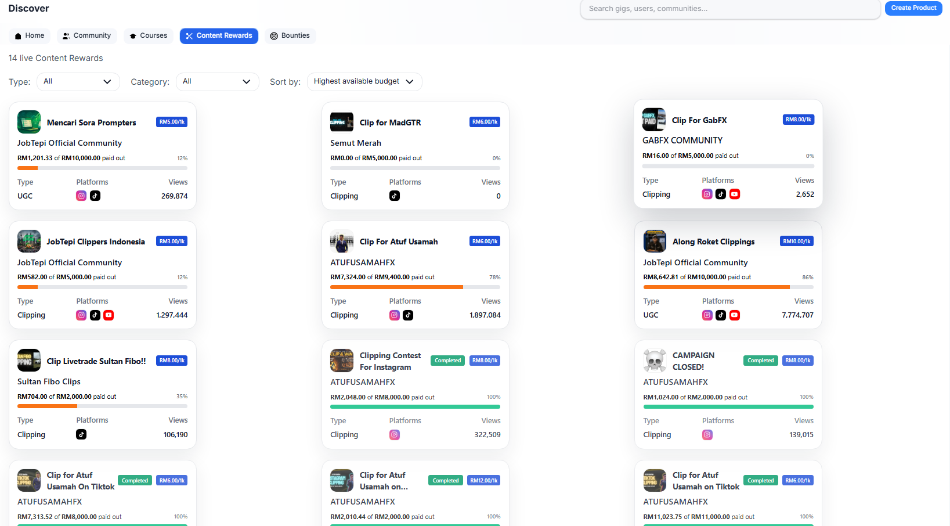950x526 pixels.
Task: Click YouTube icon on Along Roket Clippings card
Action: pos(735,315)
